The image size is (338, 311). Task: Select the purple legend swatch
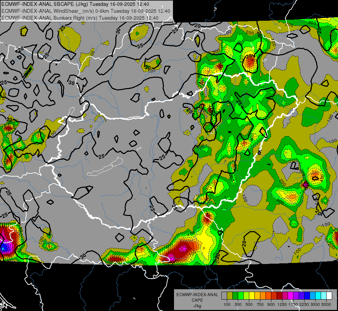[296, 296]
